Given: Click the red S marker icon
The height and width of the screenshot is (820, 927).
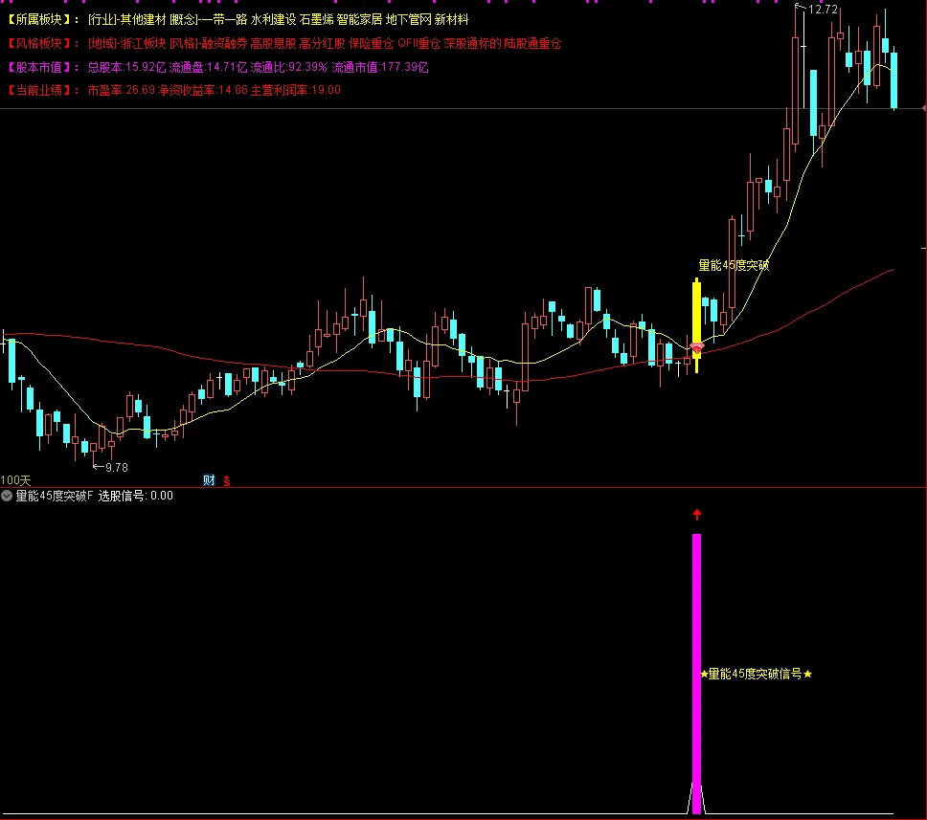Looking at the screenshot, I should [x=226, y=481].
